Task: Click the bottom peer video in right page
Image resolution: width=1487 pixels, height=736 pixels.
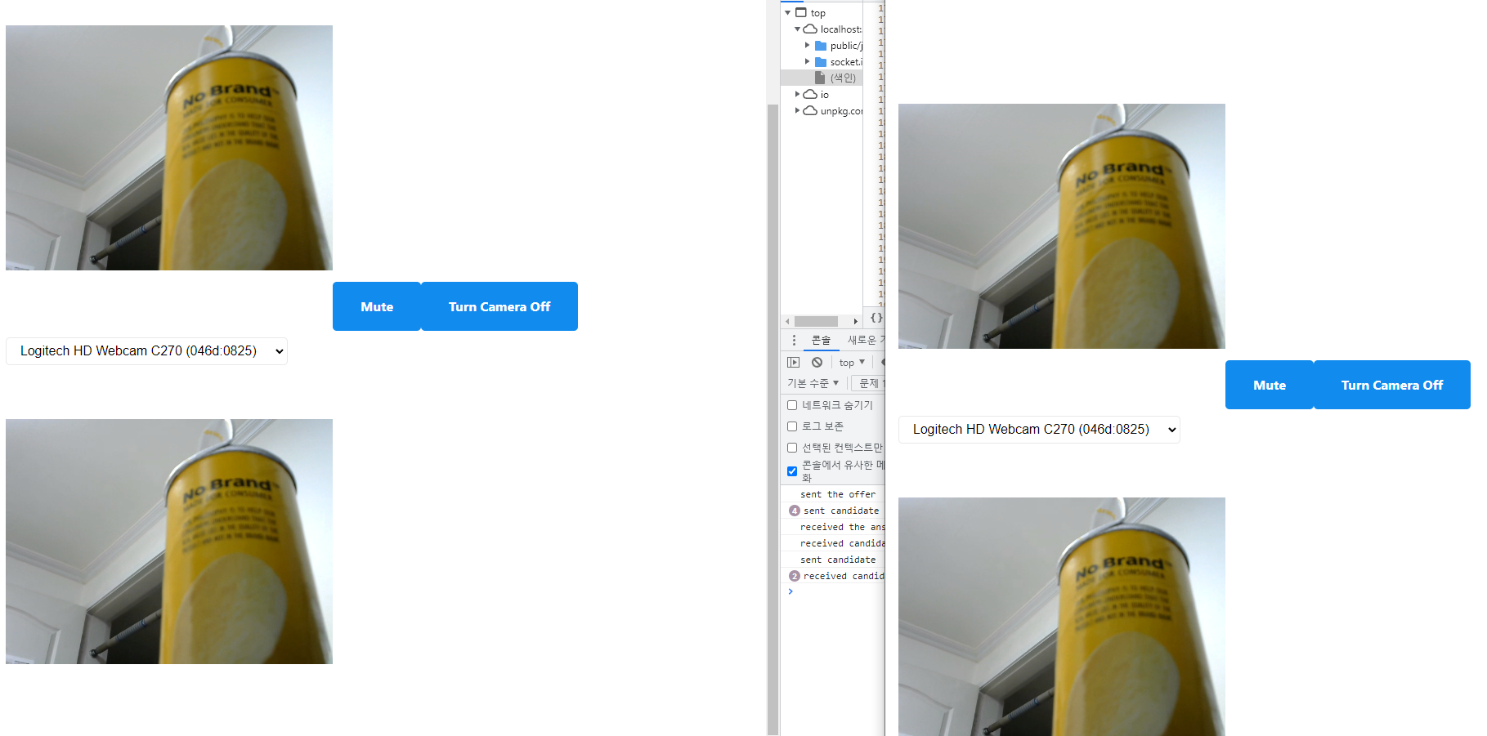Action: [1062, 617]
